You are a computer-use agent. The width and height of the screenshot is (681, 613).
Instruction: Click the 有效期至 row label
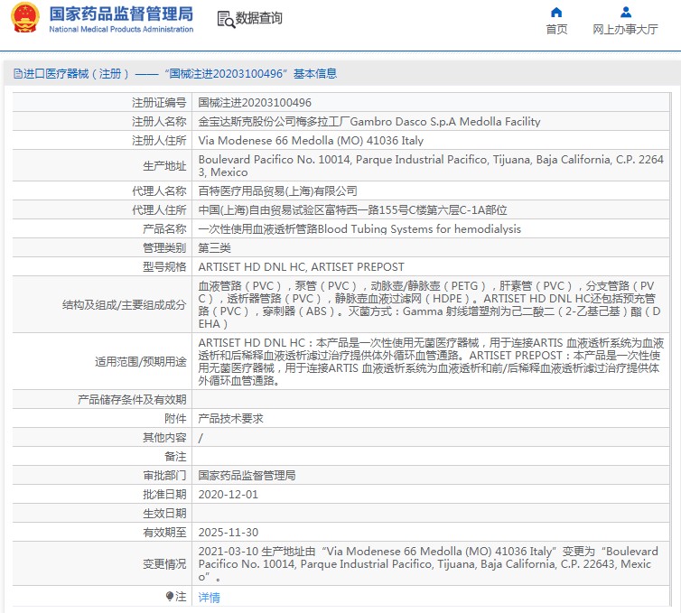tap(164, 533)
